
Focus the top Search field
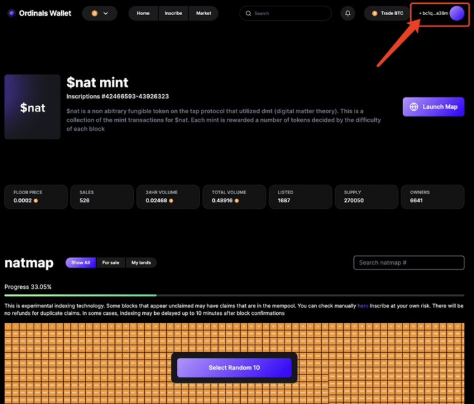286,13
